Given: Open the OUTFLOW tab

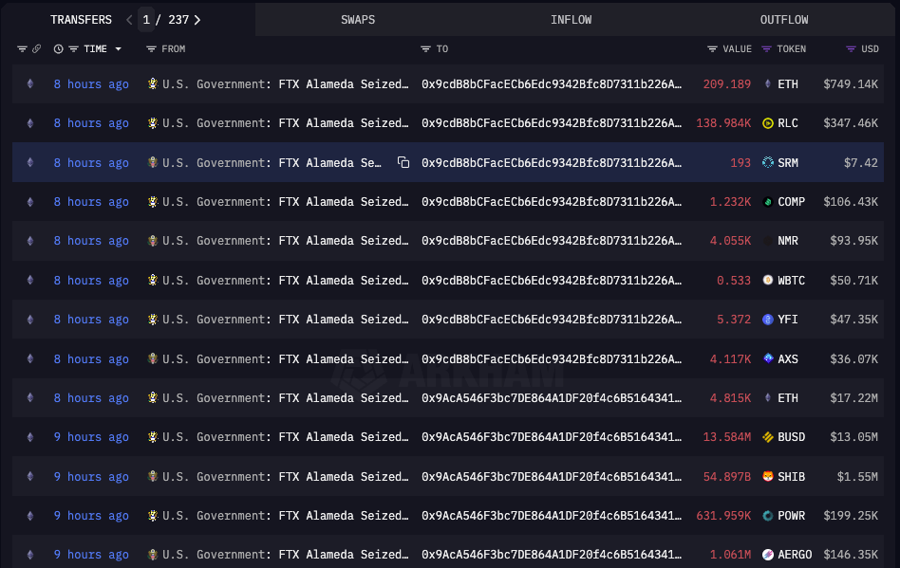Looking at the screenshot, I should (x=784, y=20).
